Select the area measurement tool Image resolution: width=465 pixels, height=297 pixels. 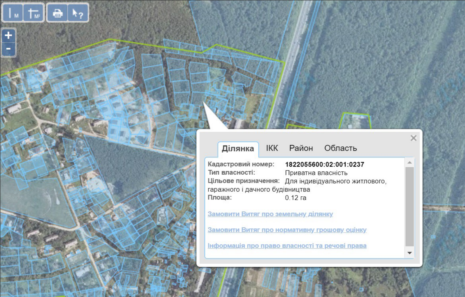click(x=33, y=13)
